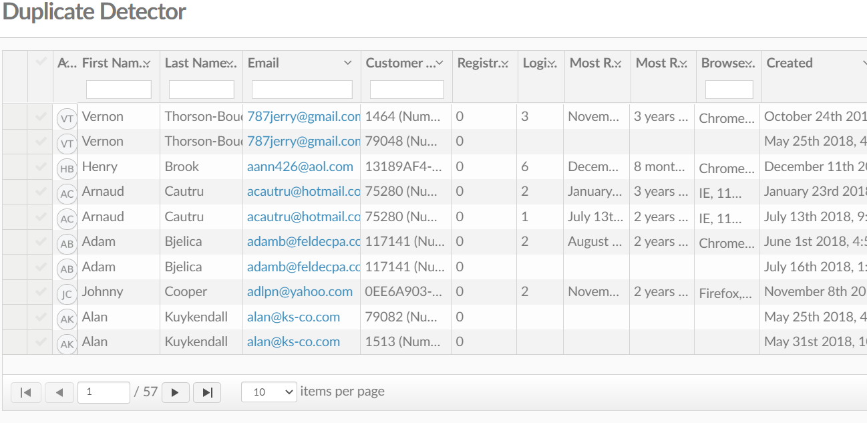Screen dimensions: 867x423
Task: Expand the Created column dropdown chevron
Action: click(864, 62)
